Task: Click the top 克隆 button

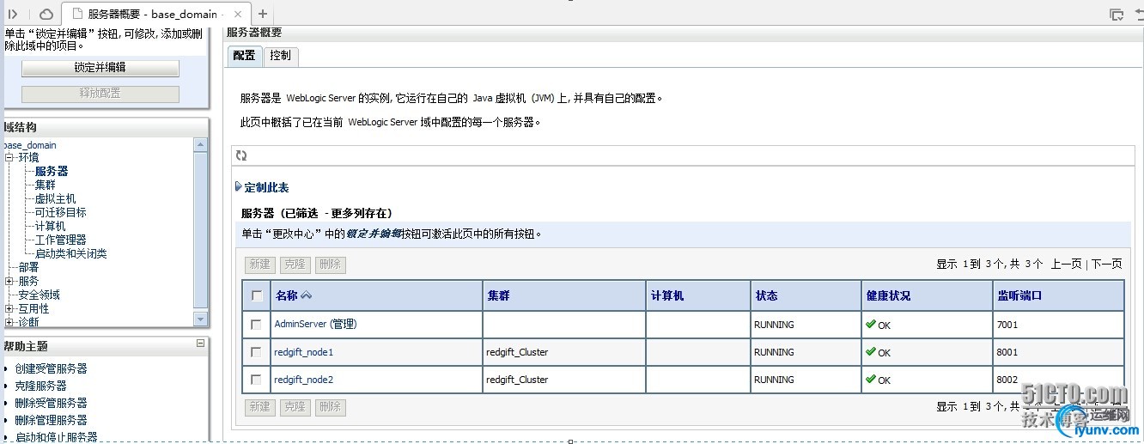Action: (x=295, y=265)
